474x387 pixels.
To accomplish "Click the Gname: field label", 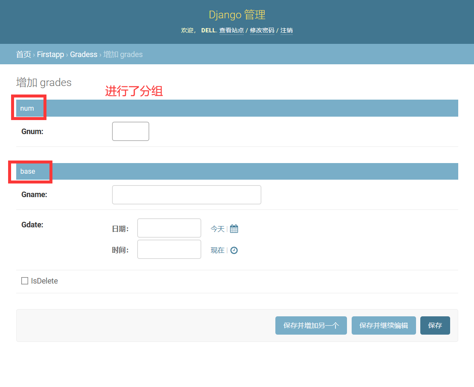I will pos(34,195).
